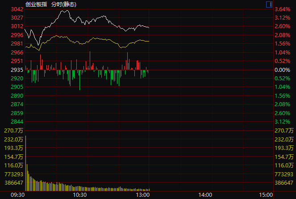Image resolution: width=296 pixels, height=199 pixels.
Task: Click the 创业板指 index title
Action: [36, 4]
